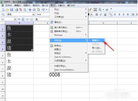Toggle Bold formatting button
This screenshot has height=101, width=138.
(x=97, y=15)
